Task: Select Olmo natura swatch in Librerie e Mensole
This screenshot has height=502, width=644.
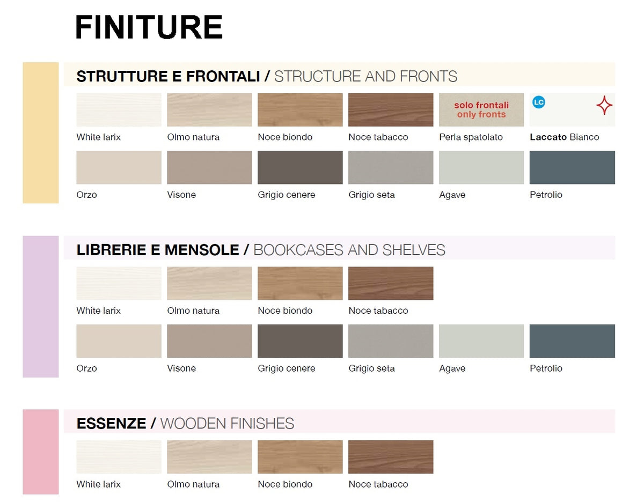Action: coord(209,283)
